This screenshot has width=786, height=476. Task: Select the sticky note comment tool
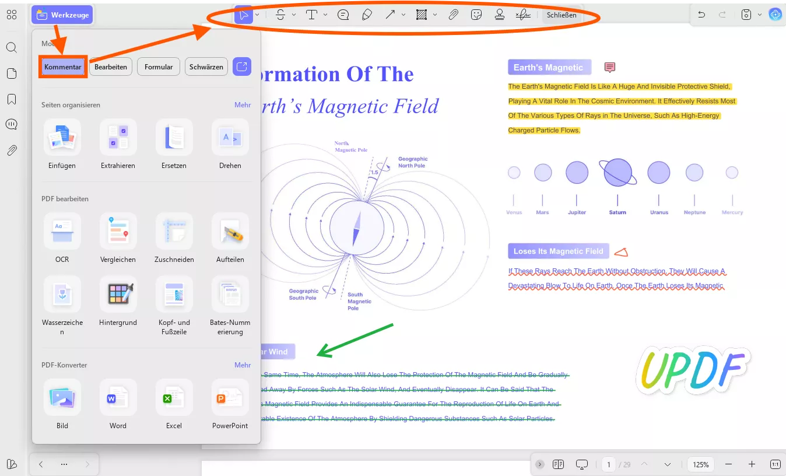click(x=343, y=15)
